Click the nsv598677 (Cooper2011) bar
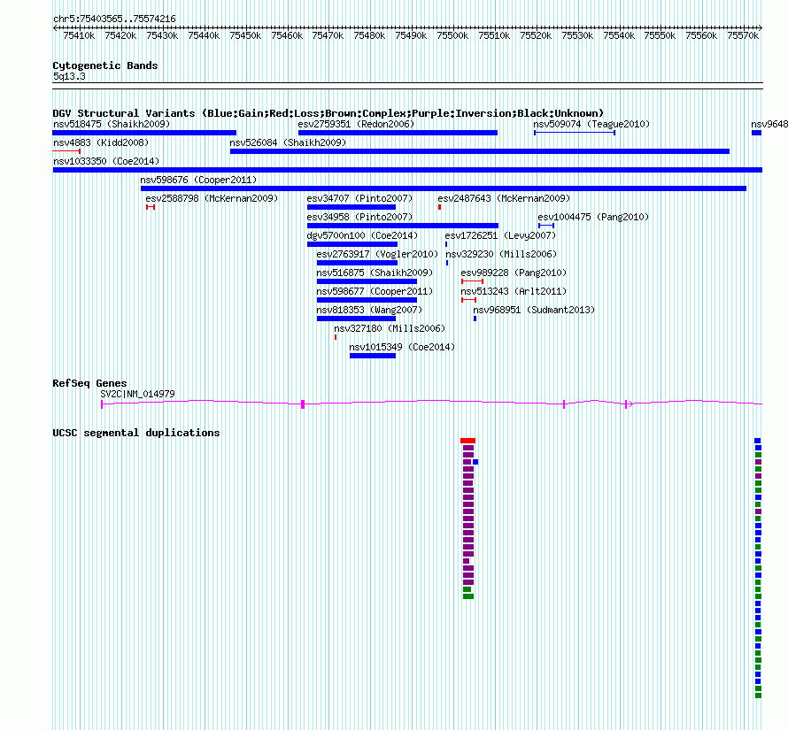 (x=367, y=300)
